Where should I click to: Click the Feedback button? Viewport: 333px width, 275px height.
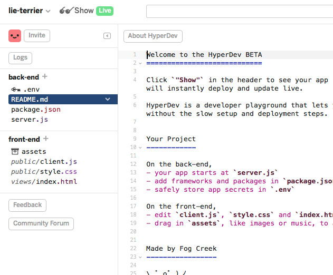pyautogui.click(x=27, y=205)
